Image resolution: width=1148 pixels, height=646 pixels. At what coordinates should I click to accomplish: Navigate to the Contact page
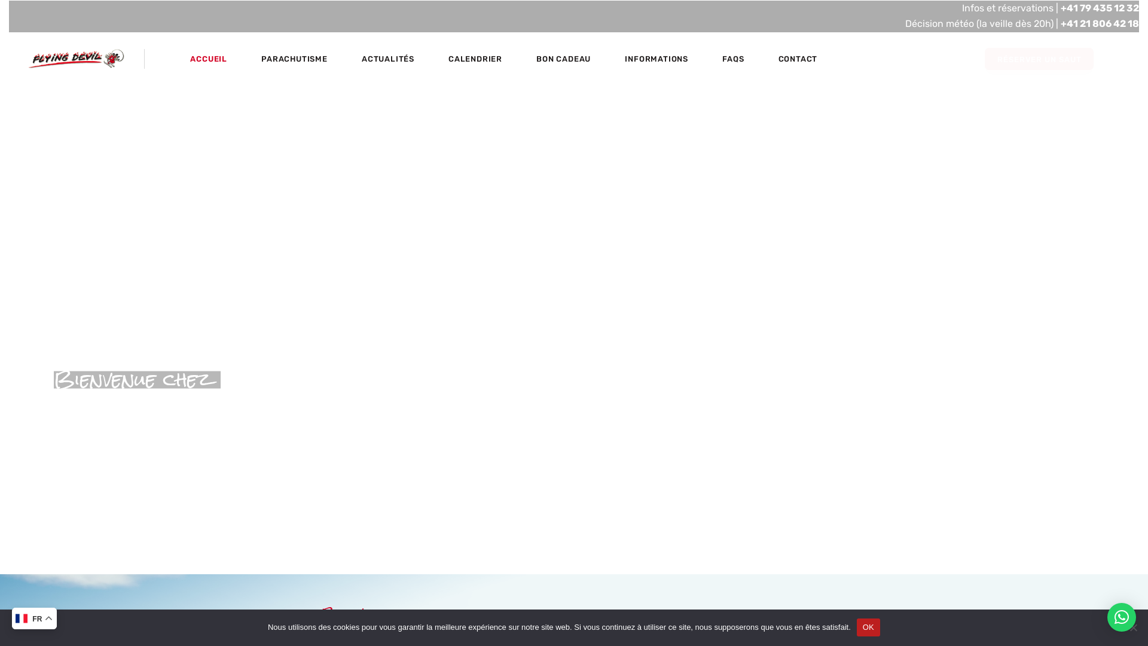click(797, 59)
